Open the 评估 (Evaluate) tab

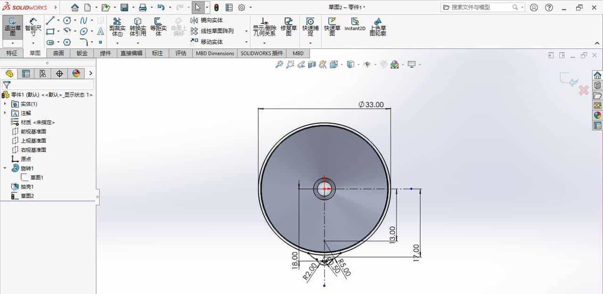coord(181,53)
